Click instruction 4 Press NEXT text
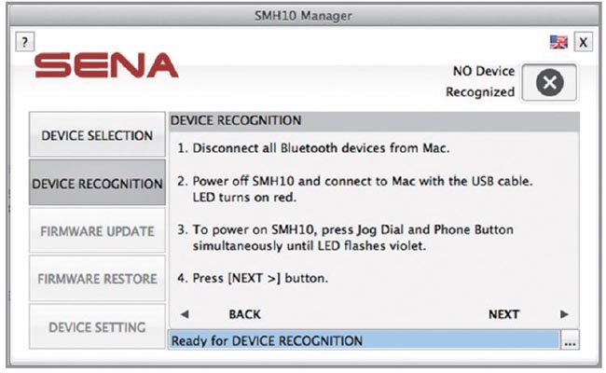This screenshot has height=373, width=606. pyautogui.click(x=253, y=278)
